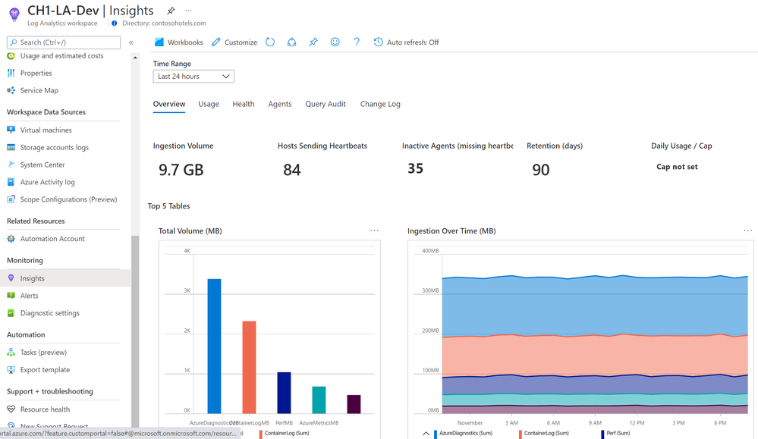The height and width of the screenshot is (439, 758).
Task: Toggle Auto refresh: Off
Action: click(x=406, y=42)
